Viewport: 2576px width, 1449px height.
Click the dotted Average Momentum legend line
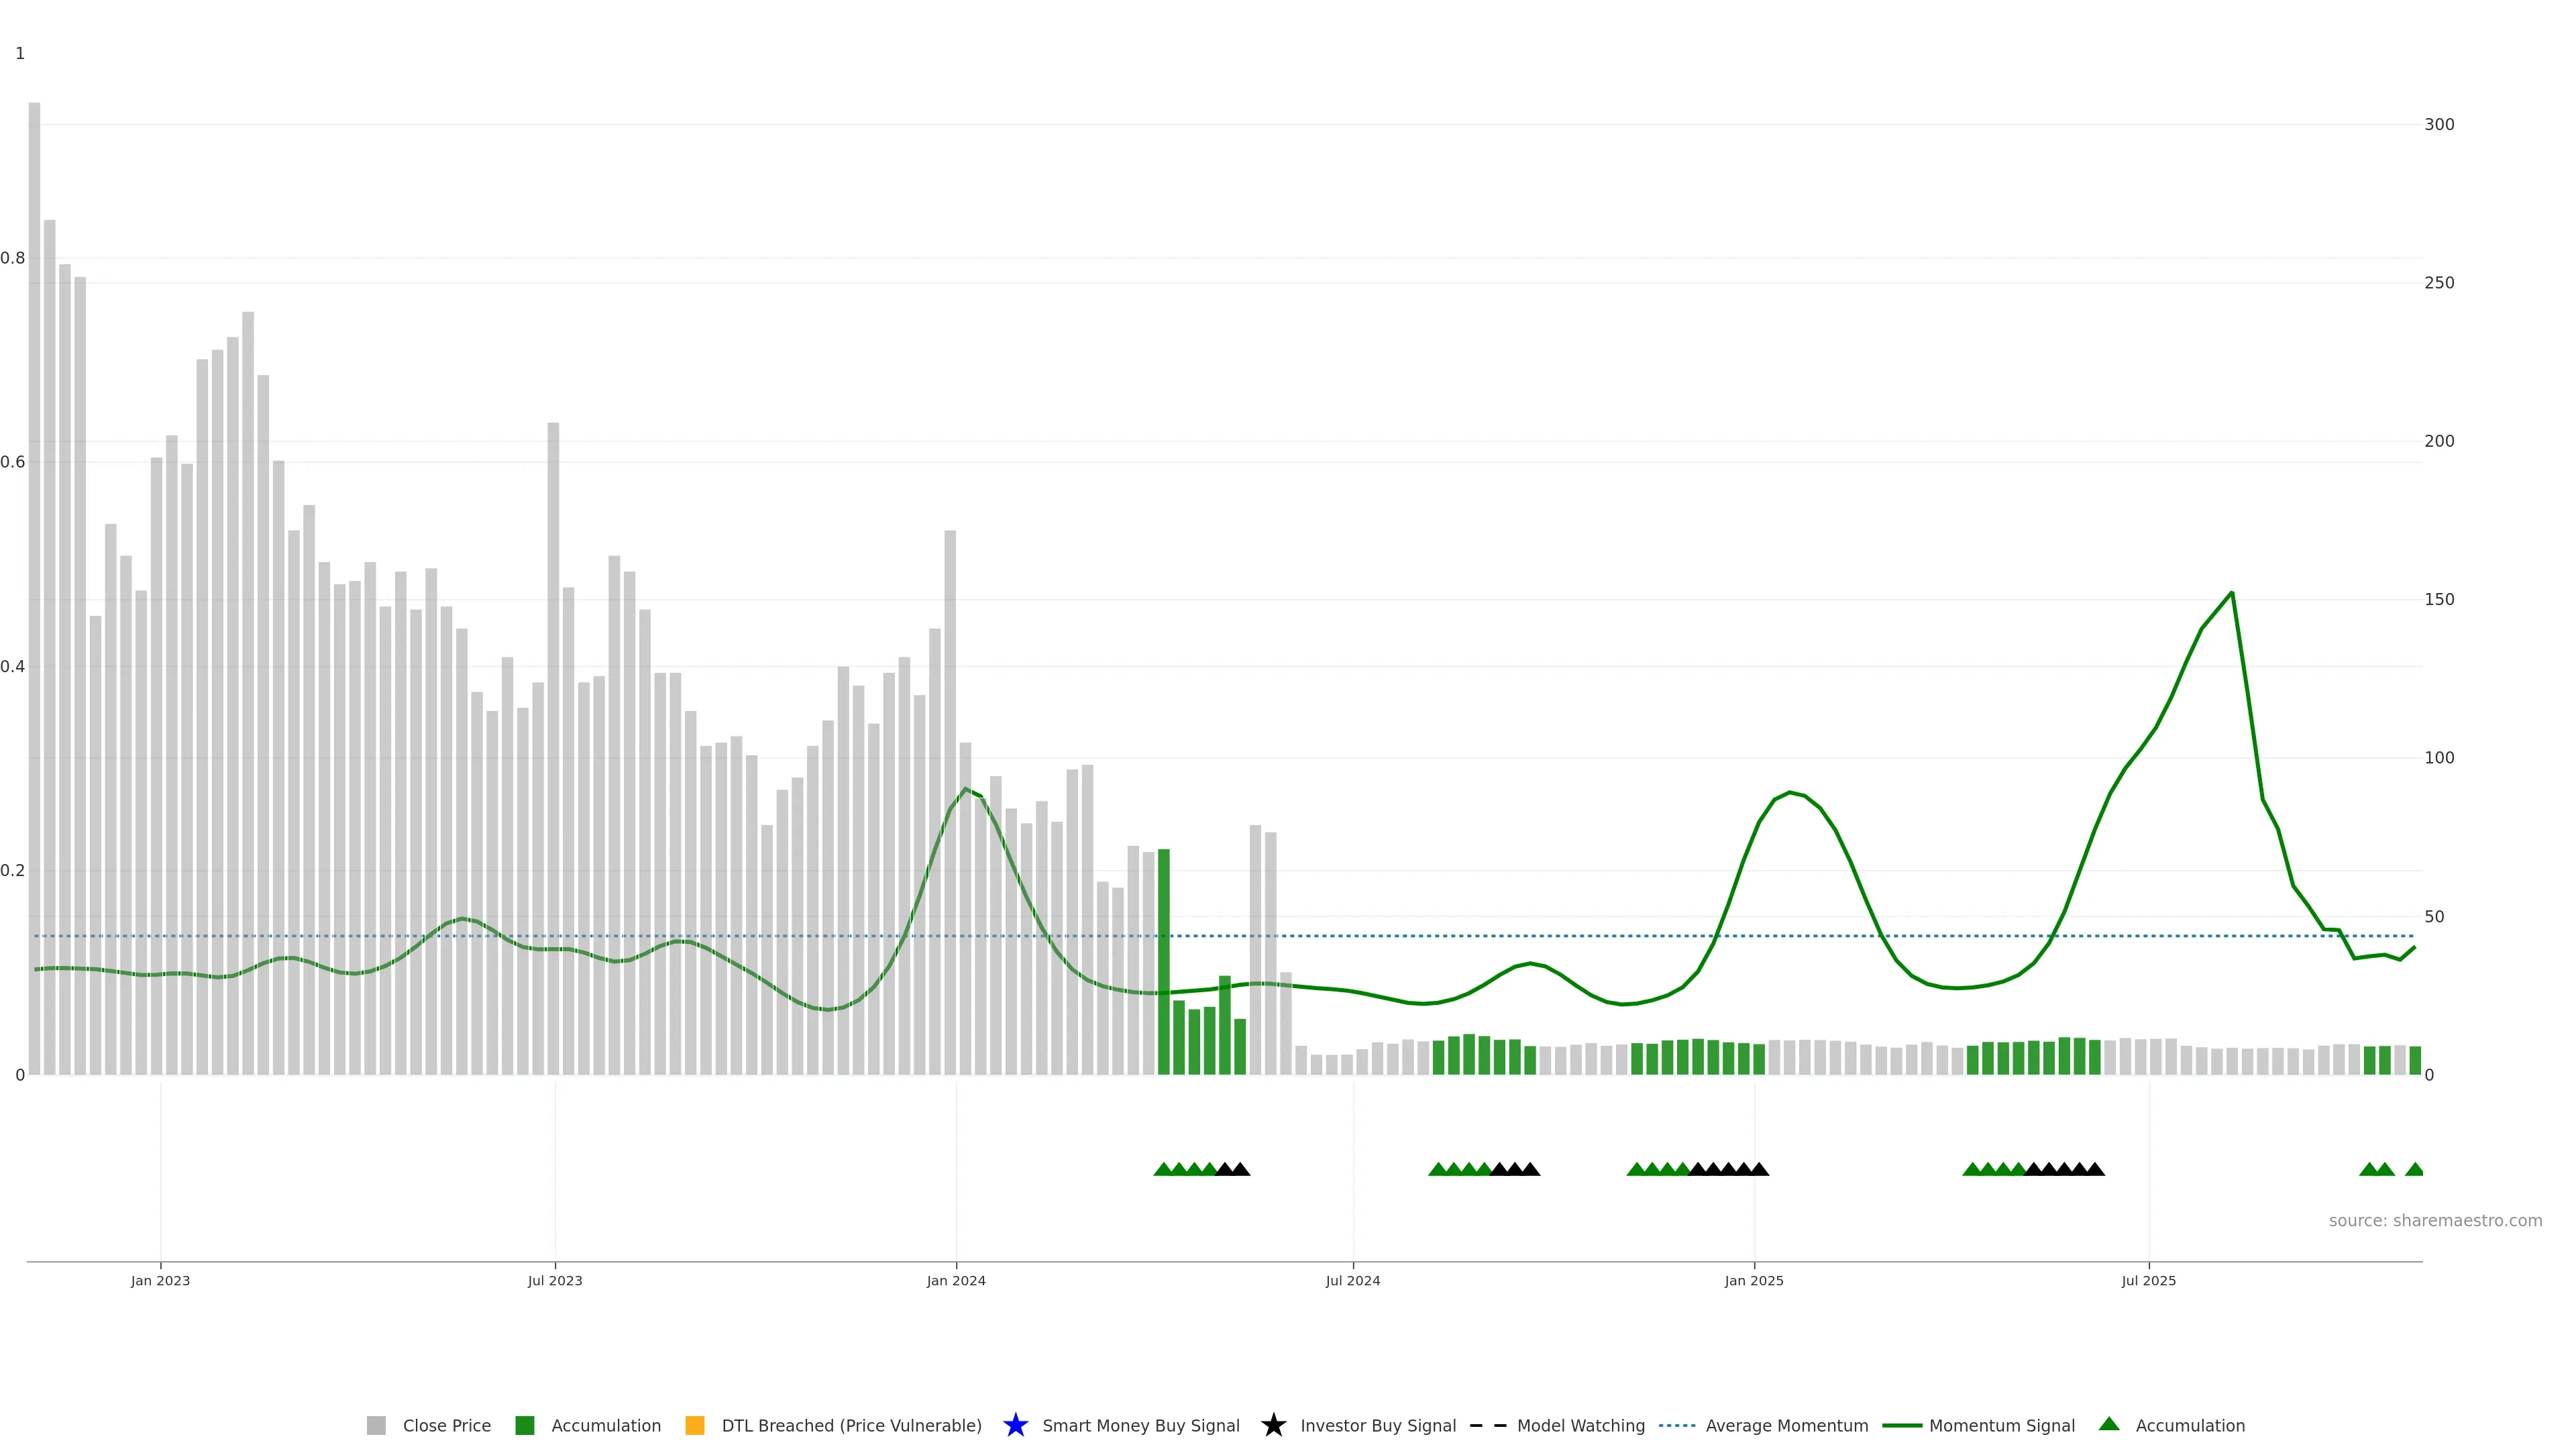pos(1676,1425)
